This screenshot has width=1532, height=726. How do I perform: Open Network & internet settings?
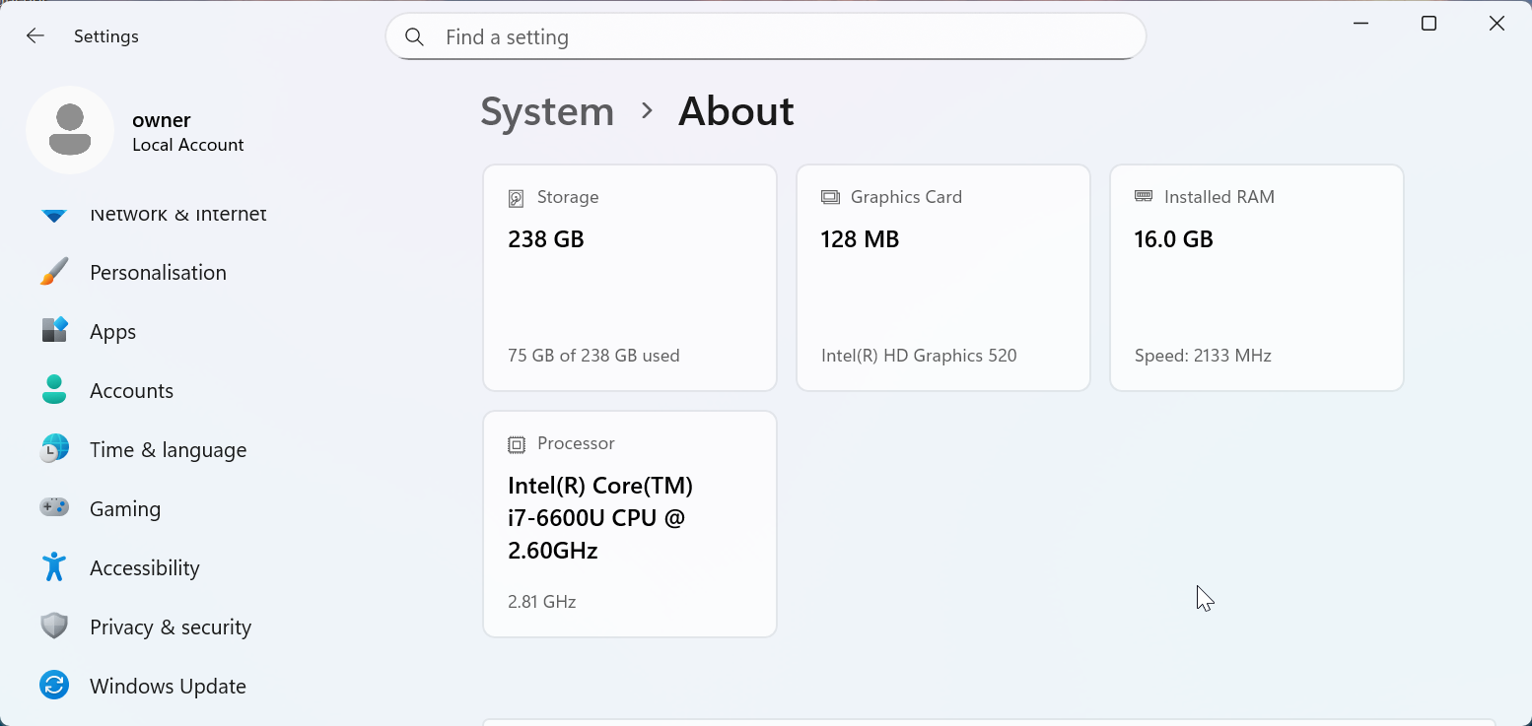tap(177, 215)
